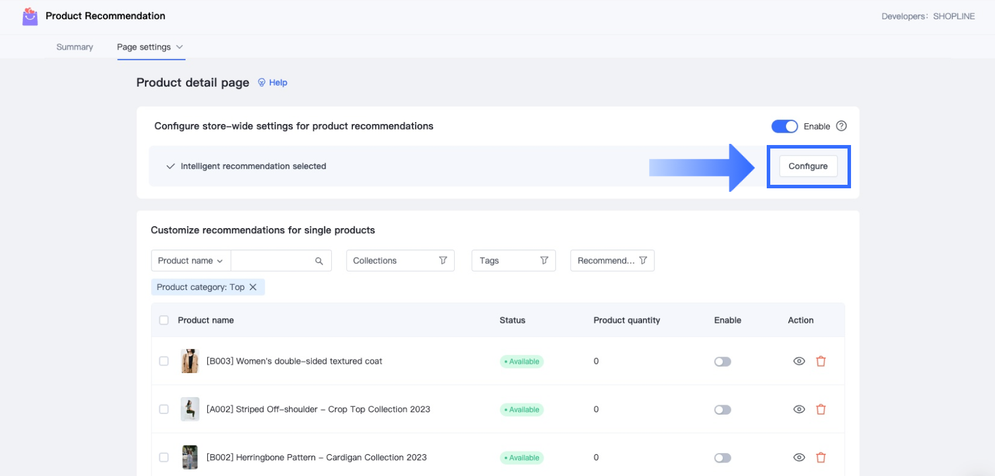Delete the [B002] Herringbone Pattern row

pos(821,457)
